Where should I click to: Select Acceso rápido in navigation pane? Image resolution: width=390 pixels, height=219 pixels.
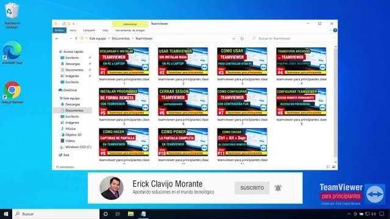coord(73,52)
